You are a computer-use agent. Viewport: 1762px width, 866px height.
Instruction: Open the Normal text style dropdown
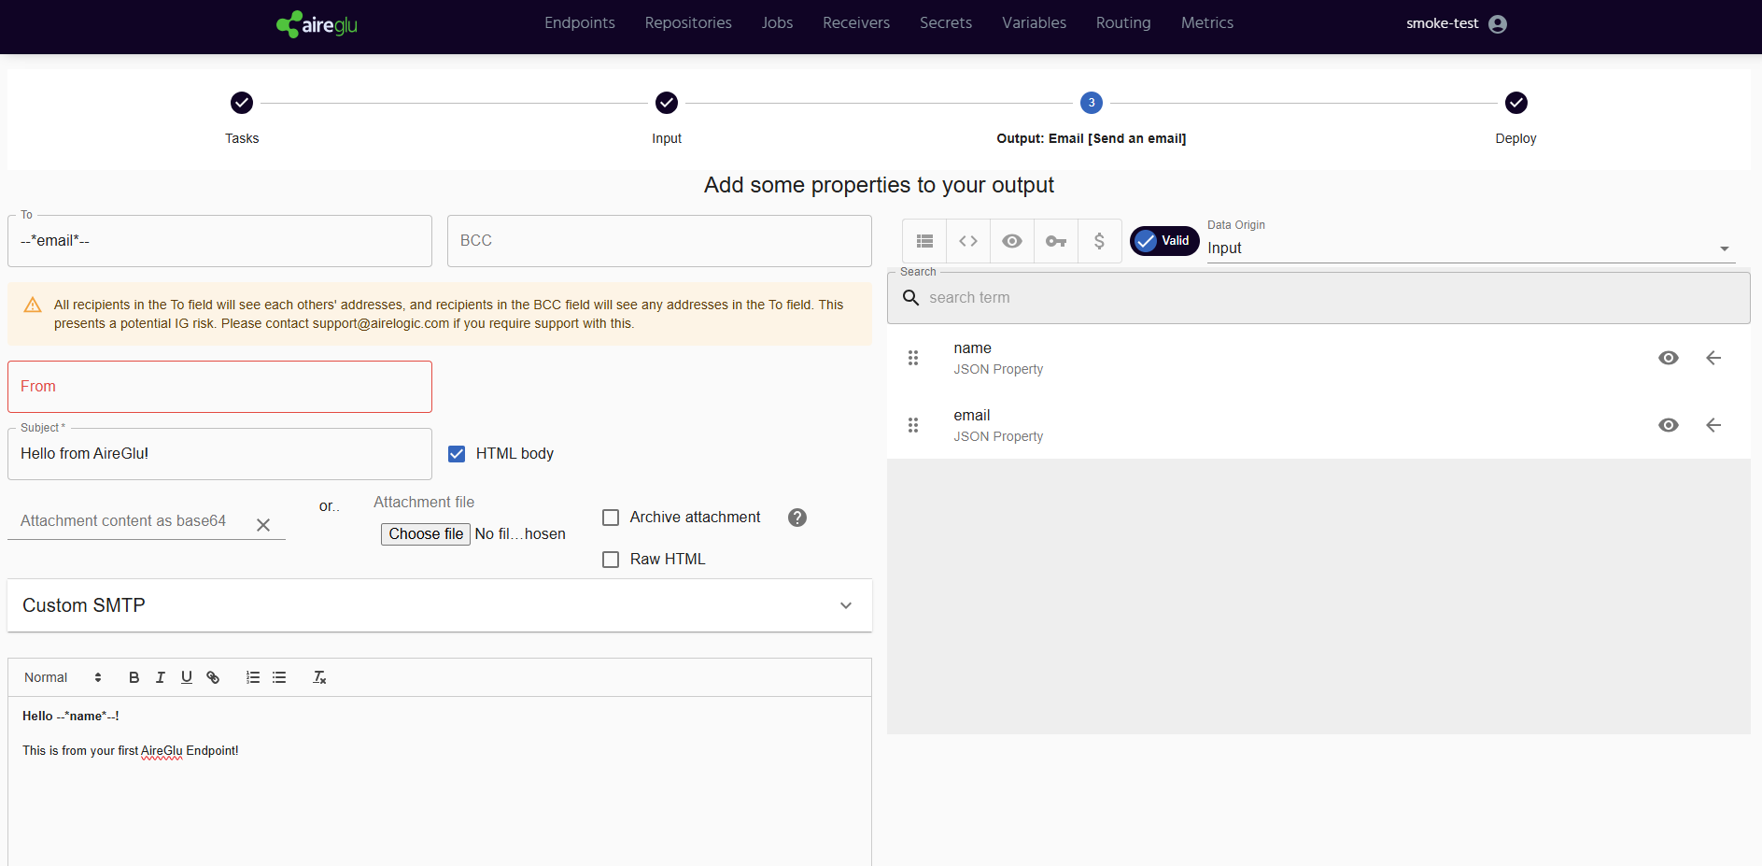coord(63,677)
